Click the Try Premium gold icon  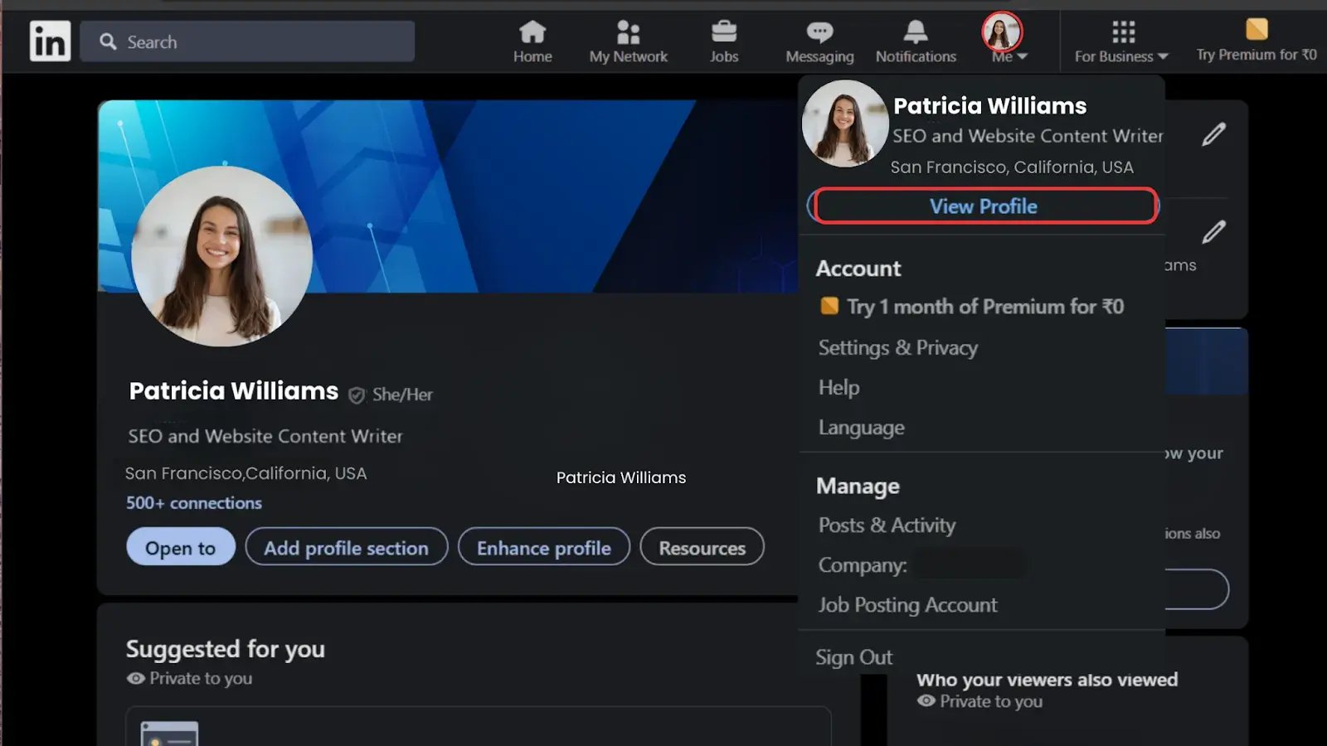[1257, 30]
